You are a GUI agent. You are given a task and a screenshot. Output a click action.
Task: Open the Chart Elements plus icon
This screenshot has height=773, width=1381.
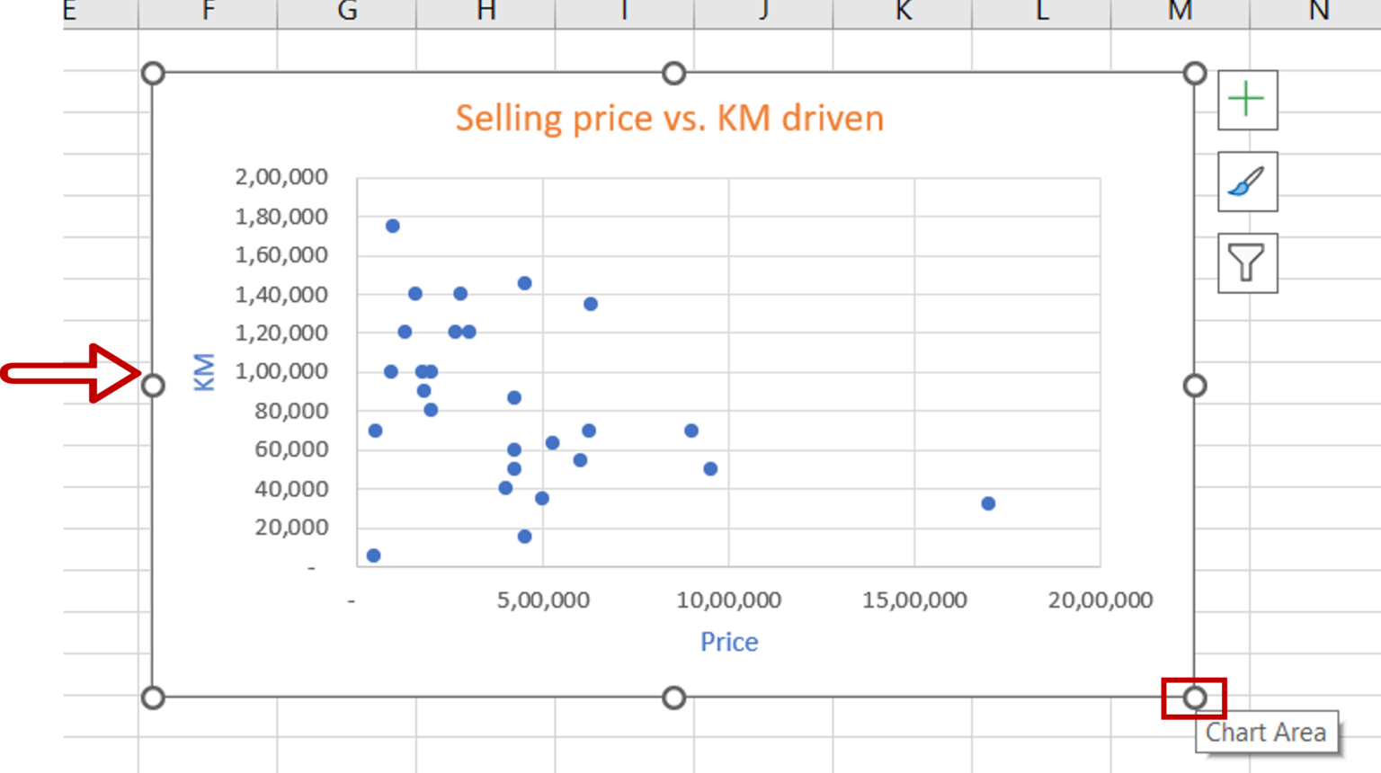(x=1247, y=99)
